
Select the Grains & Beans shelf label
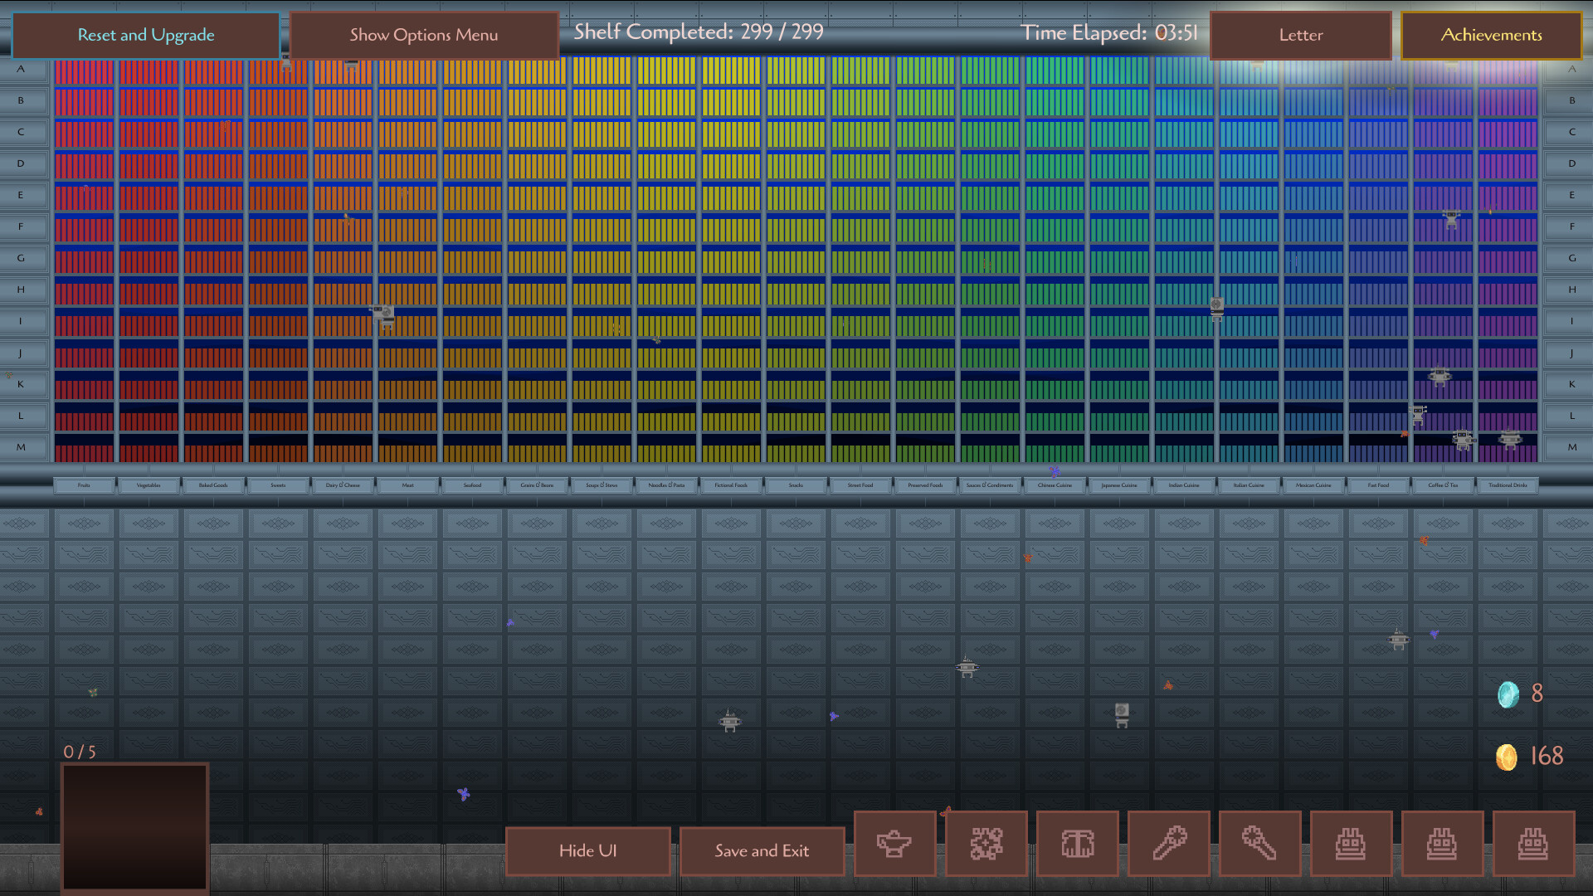click(x=537, y=485)
